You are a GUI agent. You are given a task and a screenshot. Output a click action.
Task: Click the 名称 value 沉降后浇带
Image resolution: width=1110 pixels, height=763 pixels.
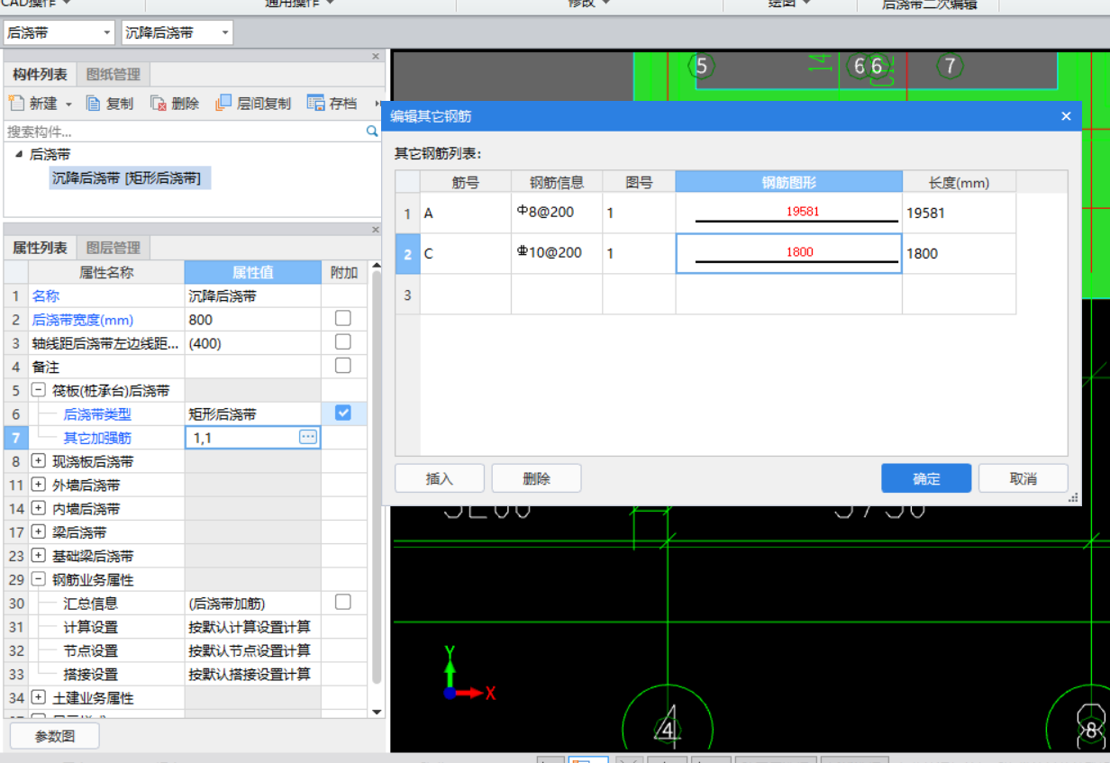pyautogui.click(x=252, y=295)
